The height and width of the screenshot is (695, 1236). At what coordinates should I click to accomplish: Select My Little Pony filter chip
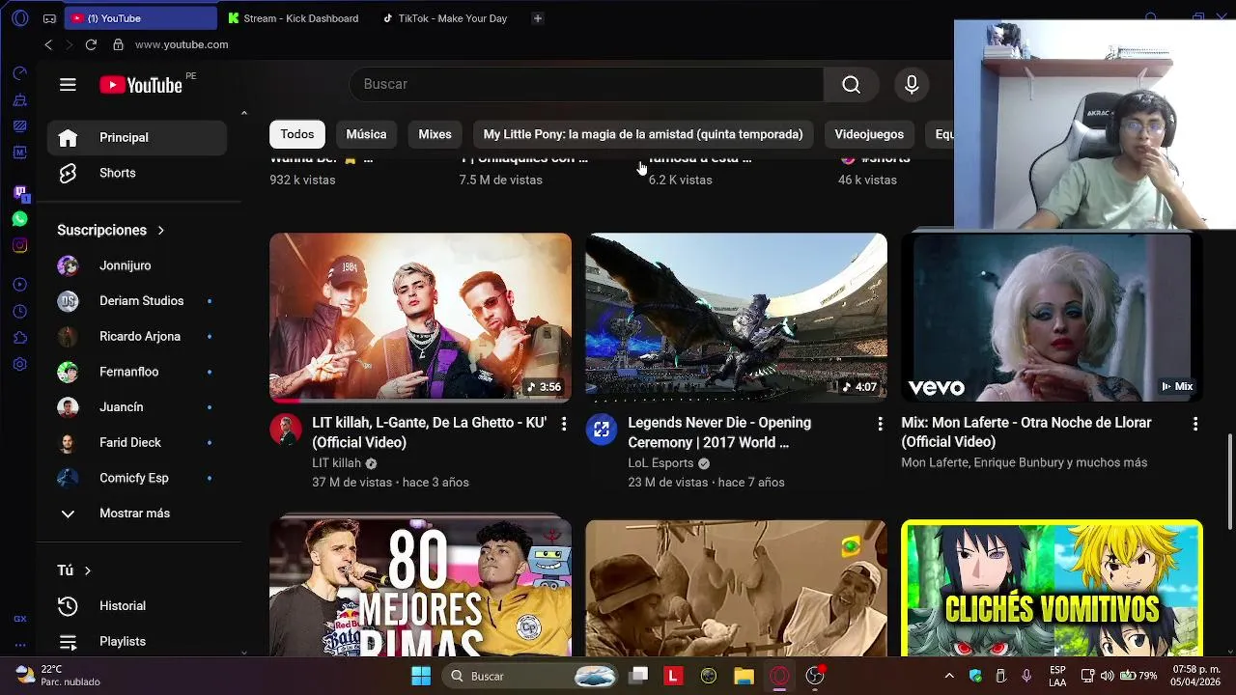coord(643,134)
